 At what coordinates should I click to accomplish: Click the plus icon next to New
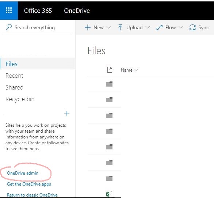pos(88,27)
